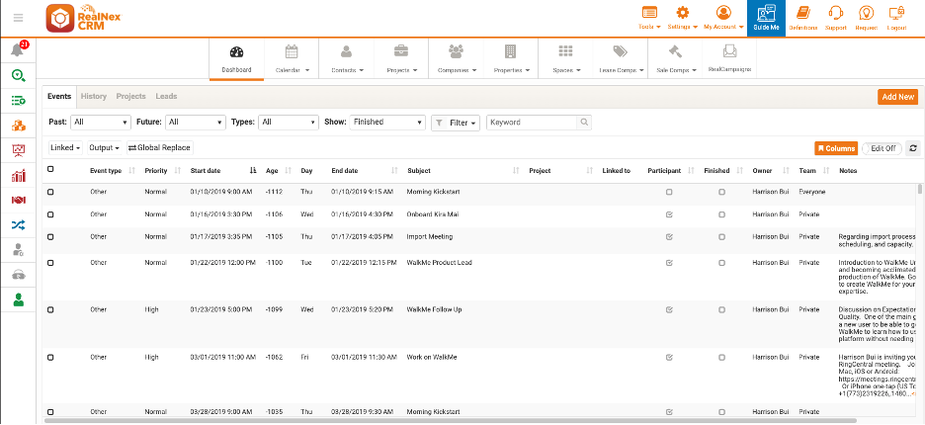Expand the Output dropdown
This screenshot has height=425, width=925.
click(x=105, y=147)
